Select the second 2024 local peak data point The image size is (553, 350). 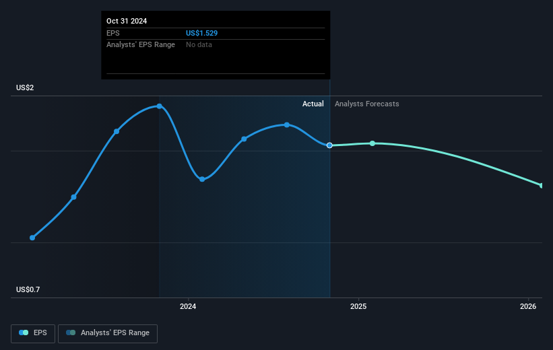pos(287,125)
